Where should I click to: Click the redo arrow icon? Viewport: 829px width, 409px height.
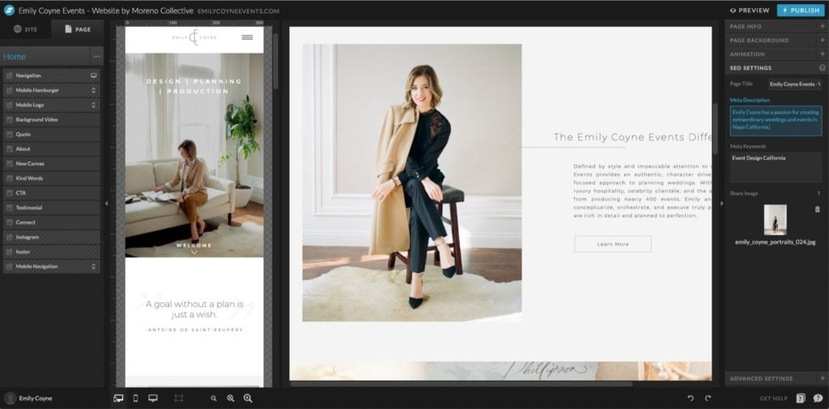tap(708, 398)
